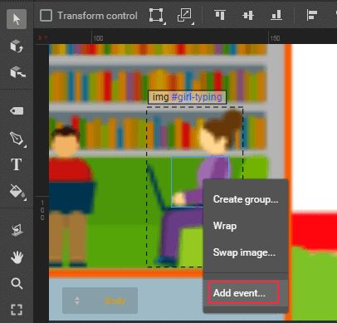The image size is (337, 323).
Task: Activate the Hand pan tool
Action: (x=17, y=257)
